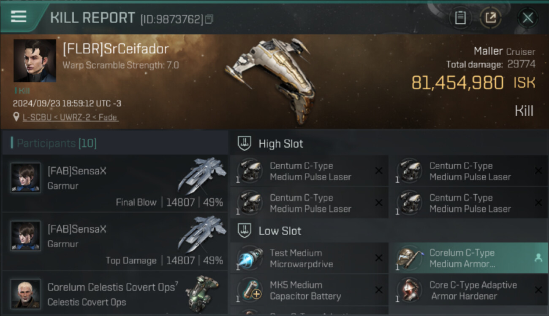
Task: Click the person icon on Corelum Armor
Action: click(x=538, y=258)
